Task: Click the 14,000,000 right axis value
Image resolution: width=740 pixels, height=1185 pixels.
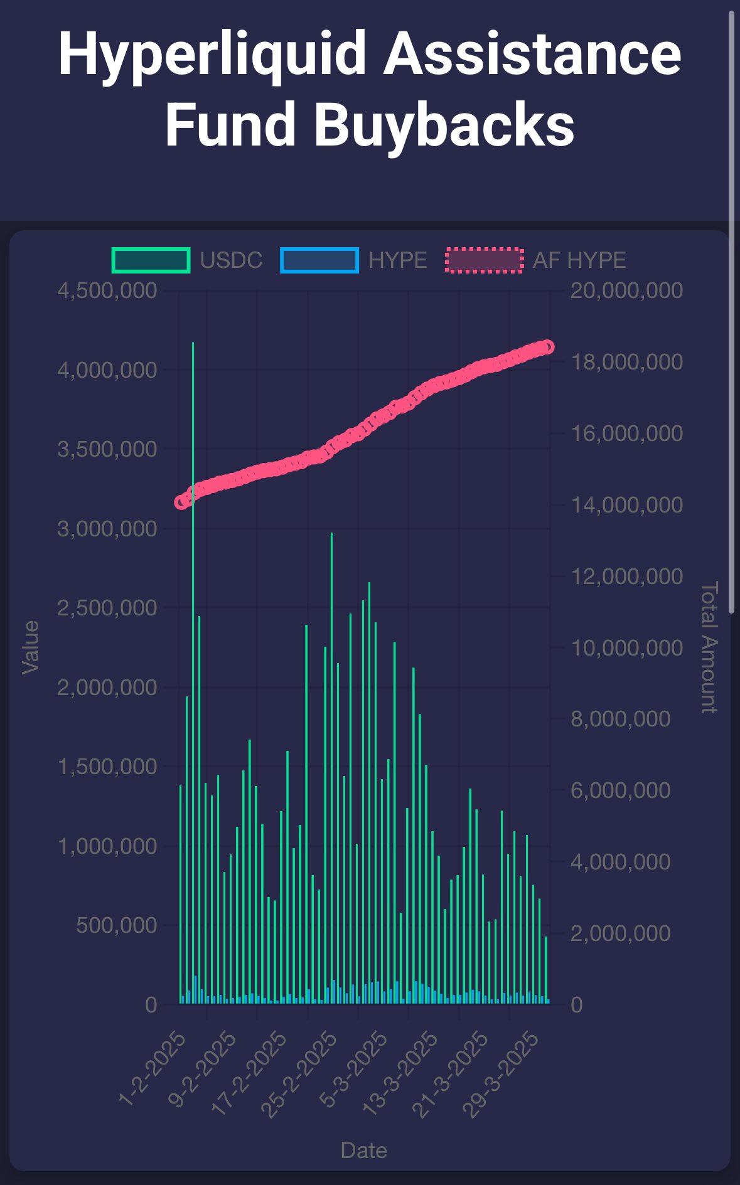Action: coord(626,505)
